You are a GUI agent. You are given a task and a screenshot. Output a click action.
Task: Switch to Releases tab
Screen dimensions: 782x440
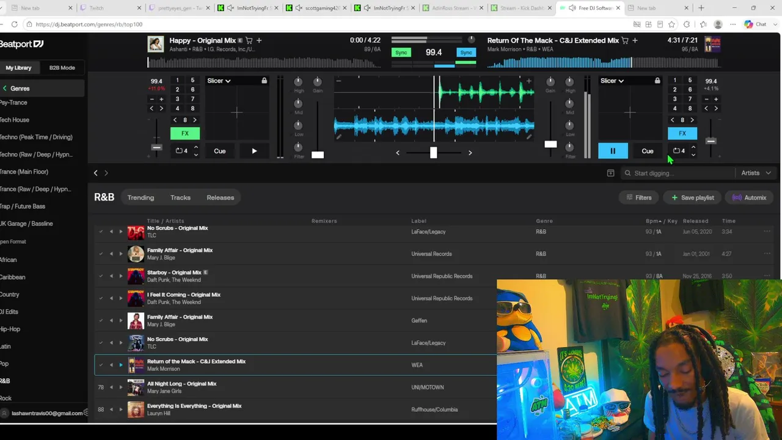(221, 197)
